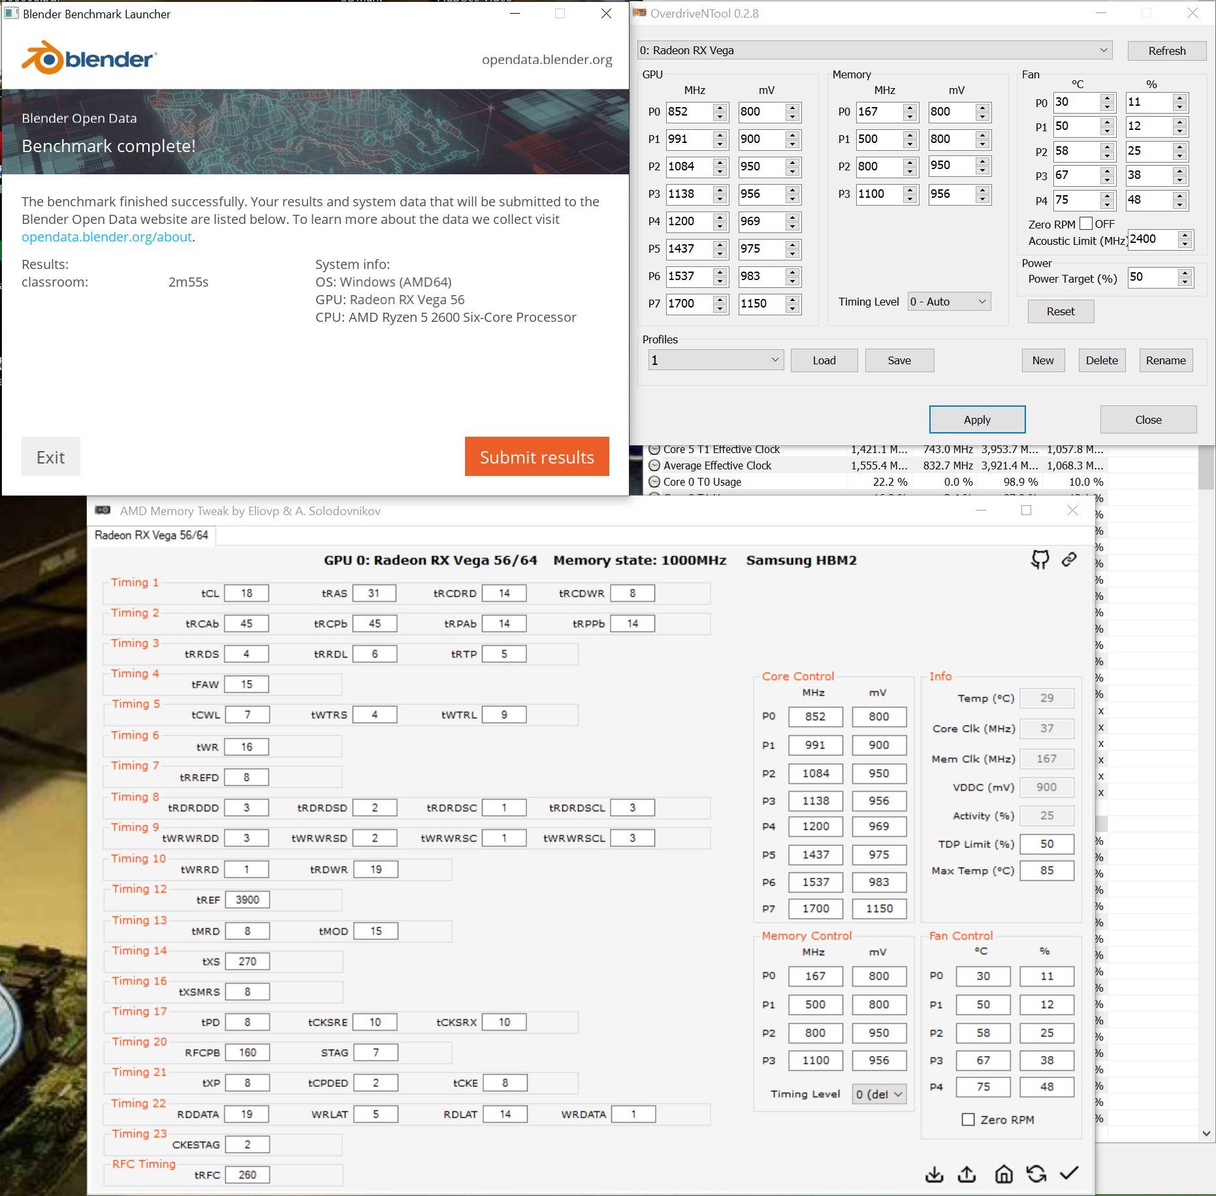Viewport: 1216px width, 1196px height.
Task: Click the Max Temp (°C) field
Action: (x=1047, y=870)
